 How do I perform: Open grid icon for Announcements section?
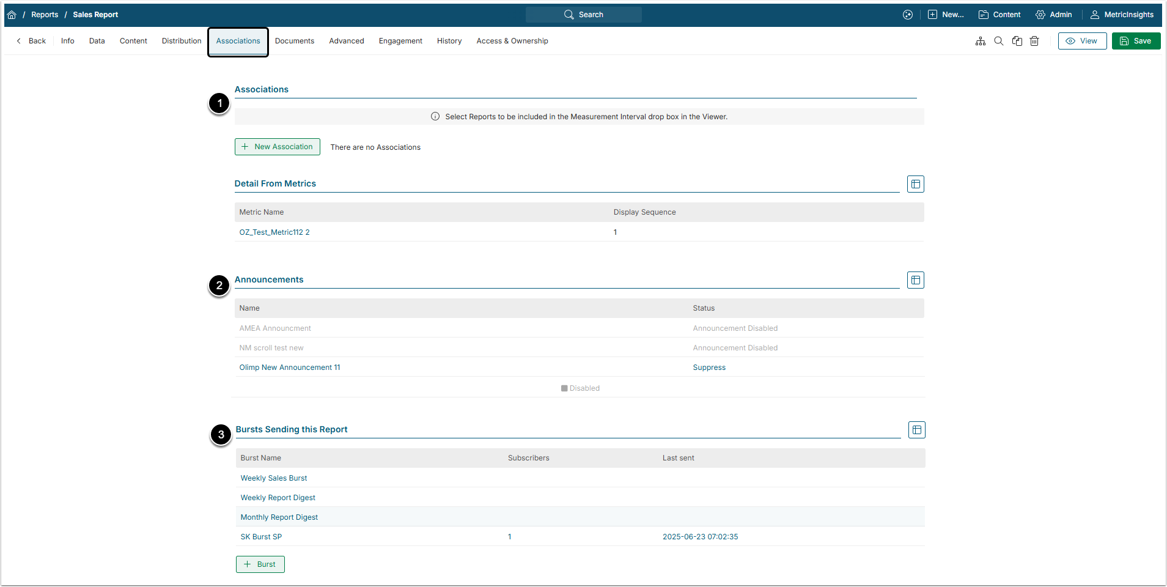click(915, 280)
